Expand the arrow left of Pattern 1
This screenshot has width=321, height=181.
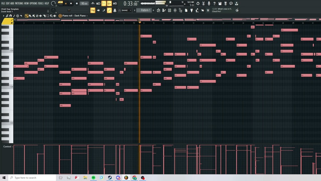click(135, 10)
